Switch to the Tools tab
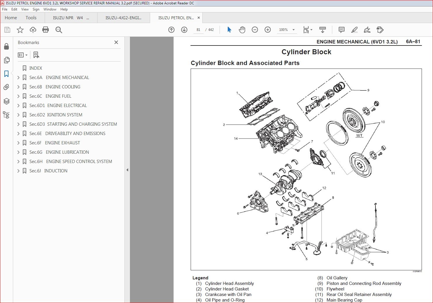Viewport: 433px width, 303px height. click(x=31, y=18)
